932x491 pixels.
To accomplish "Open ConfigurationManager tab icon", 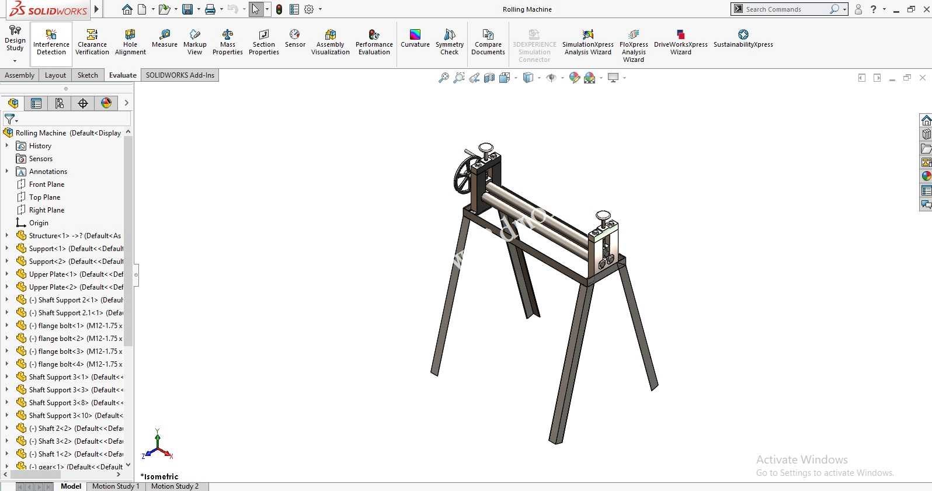I will click(x=60, y=103).
